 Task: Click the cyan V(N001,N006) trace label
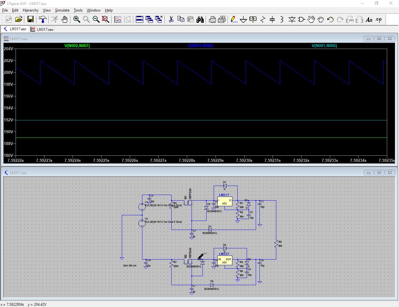point(324,46)
